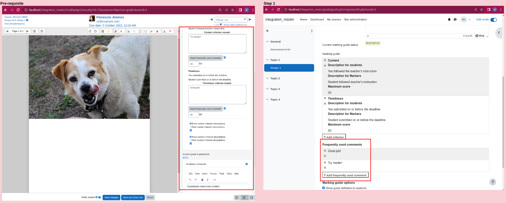Delete the Great job! frequently used comment
This screenshot has width=506, height=203.
[325, 151]
